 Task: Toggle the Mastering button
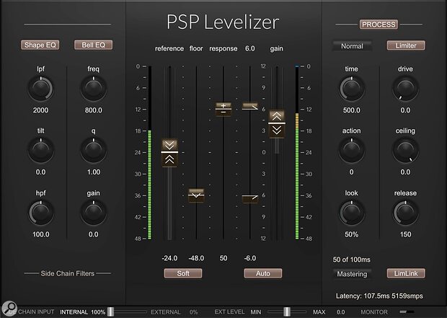(x=352, y=274)
